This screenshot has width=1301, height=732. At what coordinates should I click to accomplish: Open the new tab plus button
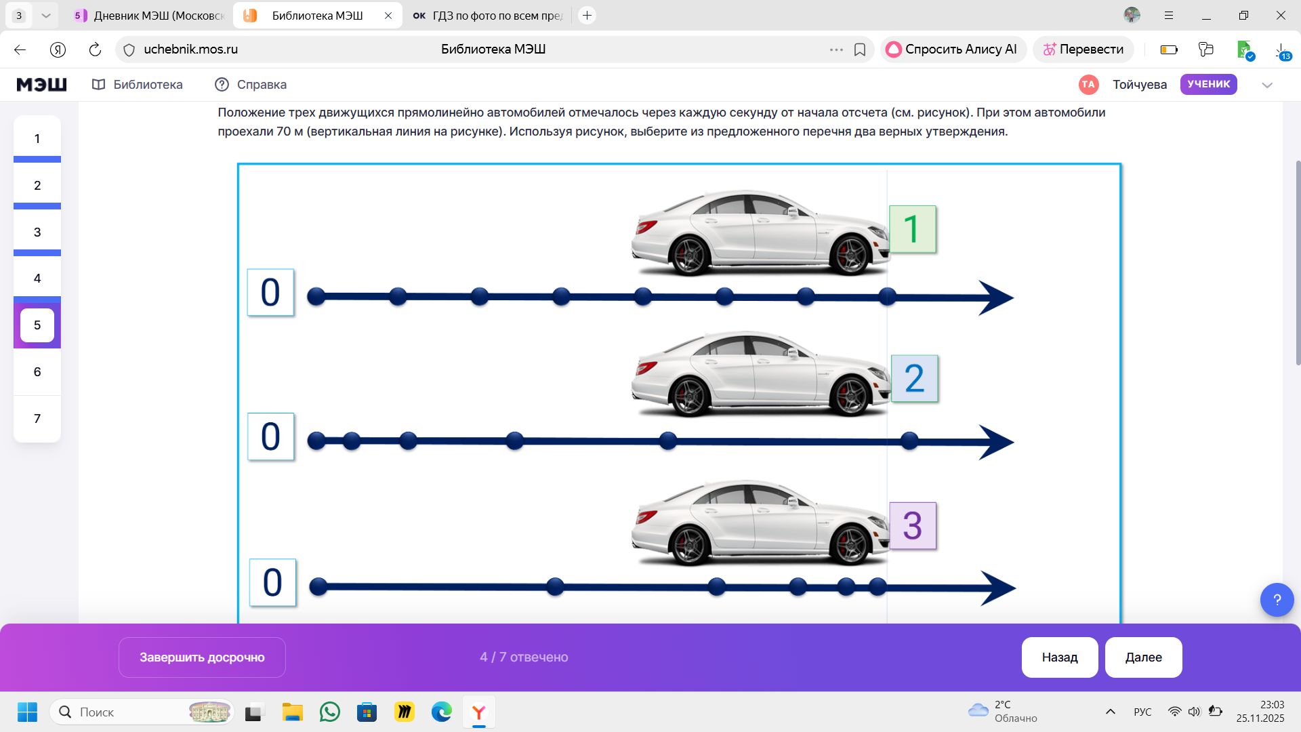tap(587, 15)
